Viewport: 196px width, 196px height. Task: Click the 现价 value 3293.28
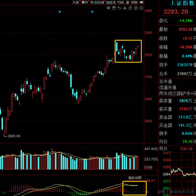click(186, 149)
